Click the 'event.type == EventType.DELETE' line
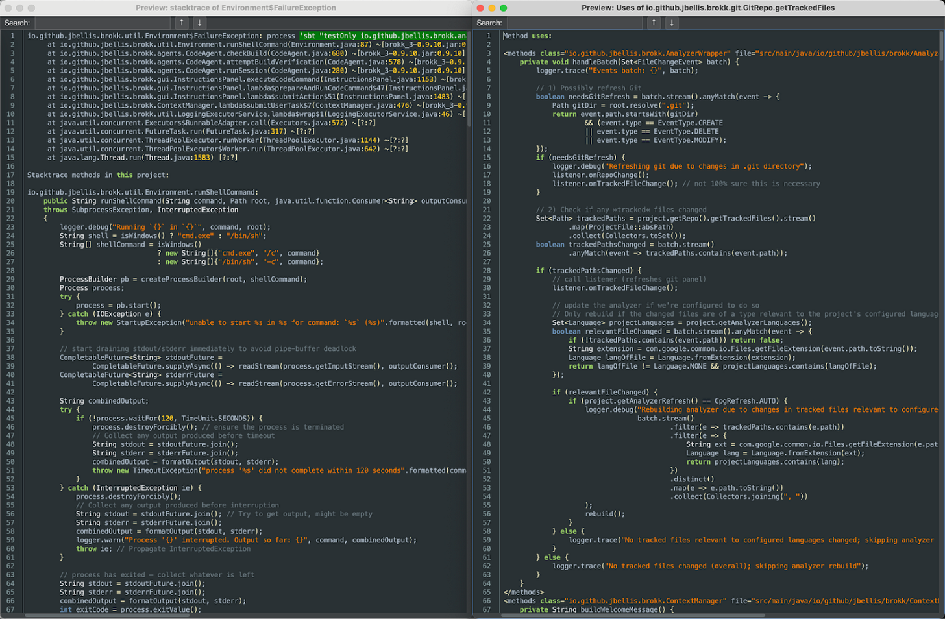945x619 pixels. [652, 131]
